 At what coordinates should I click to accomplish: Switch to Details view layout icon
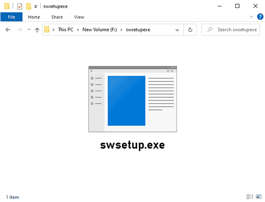pos(250,197)
